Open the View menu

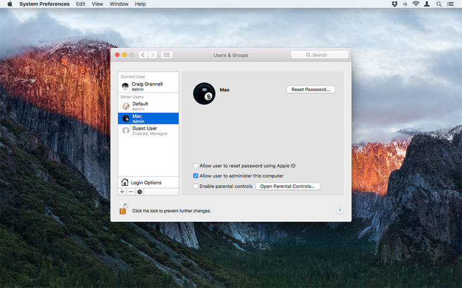97,4
